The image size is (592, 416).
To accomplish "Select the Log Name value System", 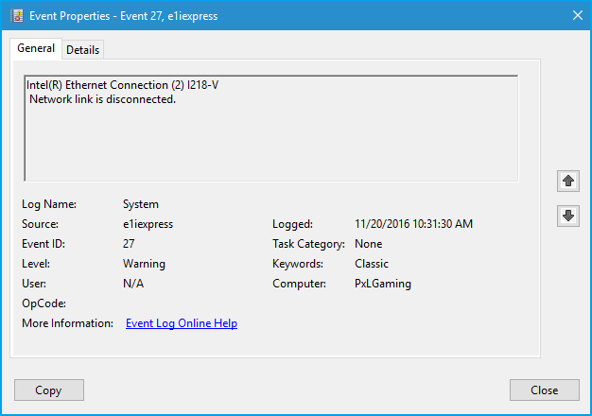I will 141,204.
